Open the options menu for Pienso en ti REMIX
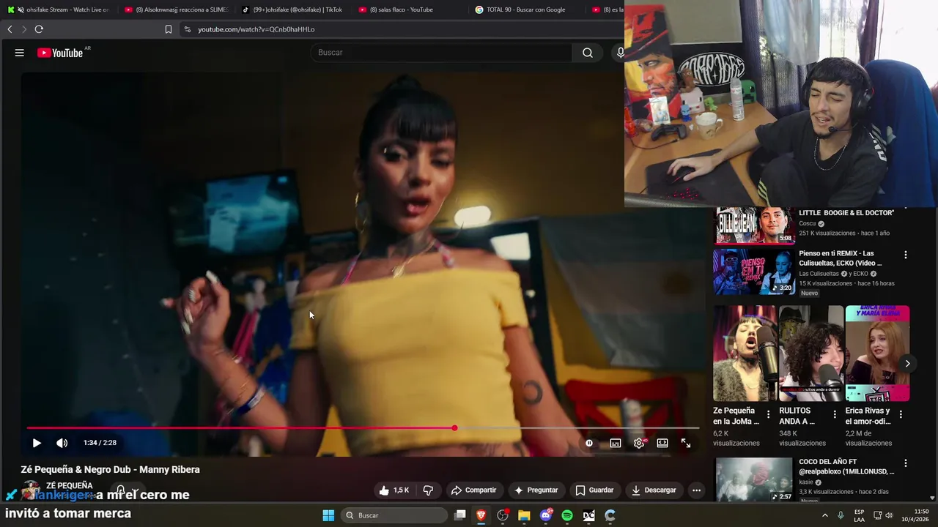 [x=906, y=255]
